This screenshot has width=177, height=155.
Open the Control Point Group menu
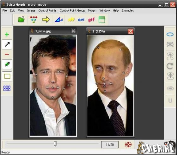(72, 10)
